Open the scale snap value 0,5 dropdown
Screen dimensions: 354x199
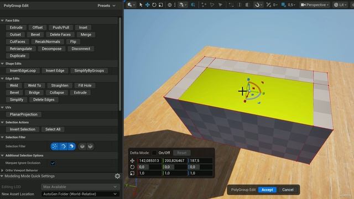pyautogui.click(x=291, y=5)
